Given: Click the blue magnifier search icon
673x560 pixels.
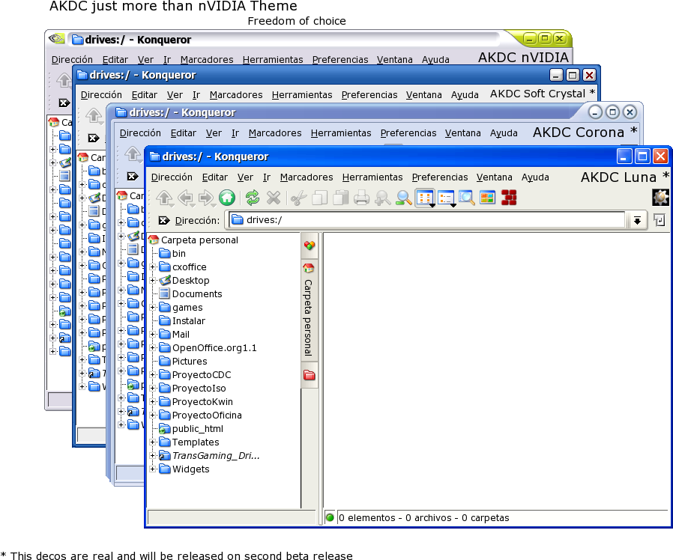Looking at the screenshot, I should click(403, 198).
